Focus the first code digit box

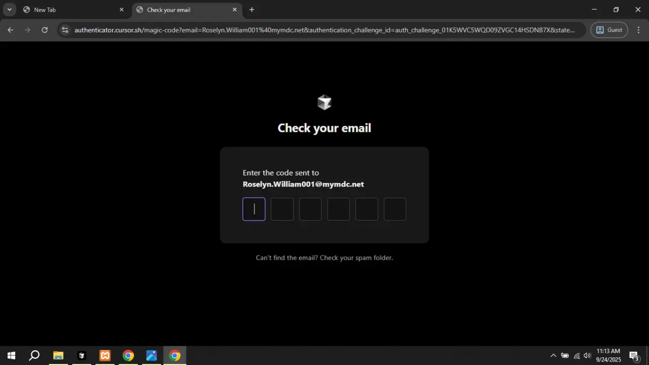tap(254, 209)
